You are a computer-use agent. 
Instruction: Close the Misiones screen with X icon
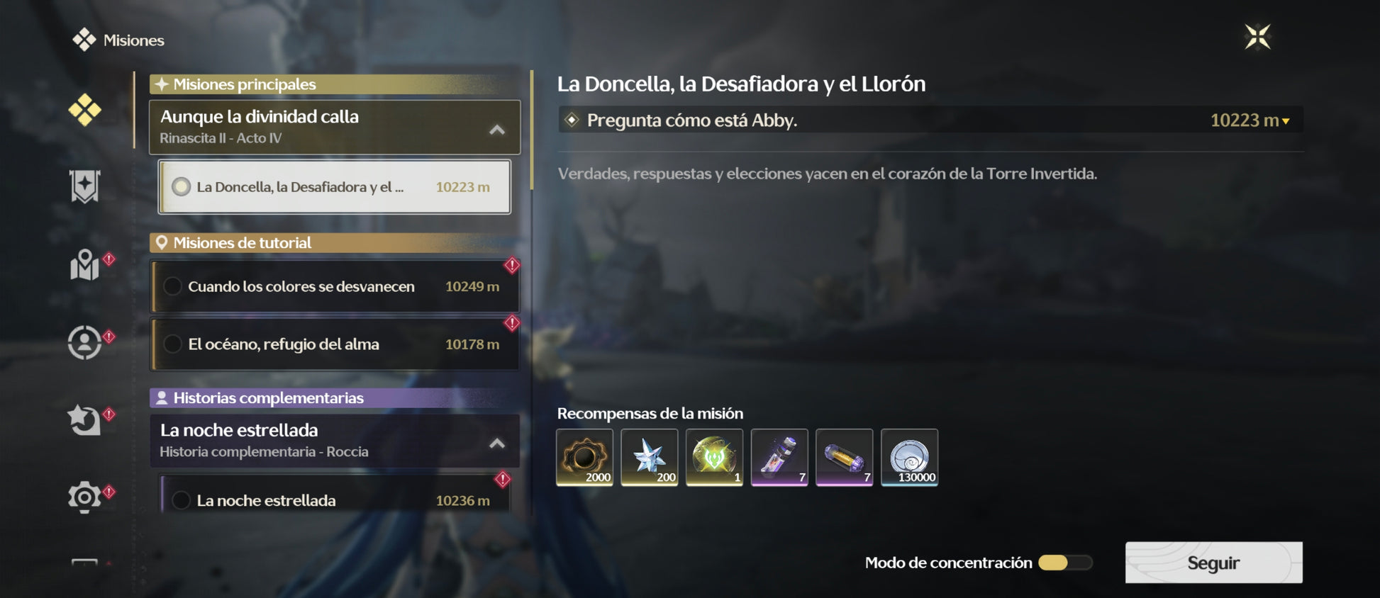[1257, 37]
